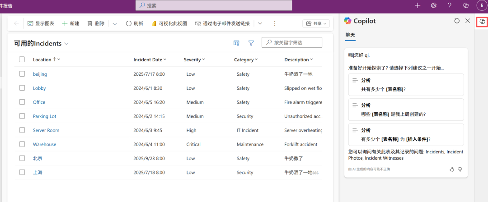Click 新建 to create new record

pyautogui.click(x=70, y=23)
